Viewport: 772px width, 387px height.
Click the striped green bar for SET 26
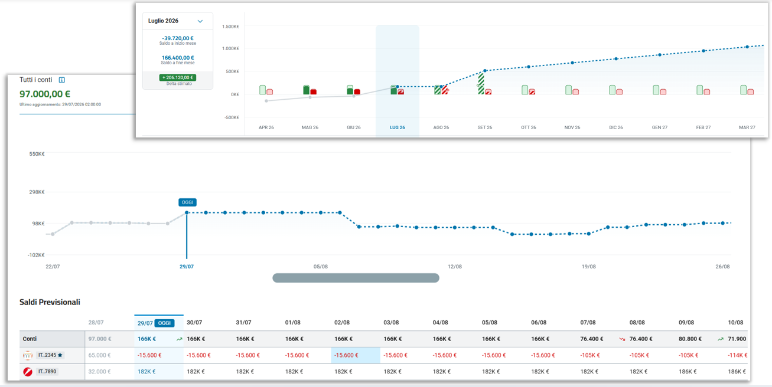[481, 83]
